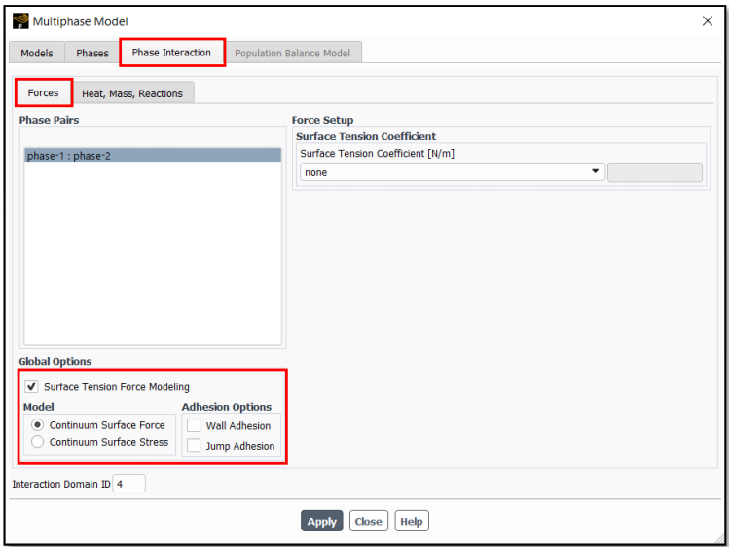
Task: Choose Continuum Surface Force model
Action: pyautogui.click(x=38, y=425)
